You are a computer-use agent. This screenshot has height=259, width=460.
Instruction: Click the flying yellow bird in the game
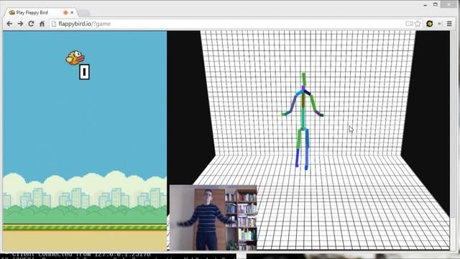click(x=75, y=58)
